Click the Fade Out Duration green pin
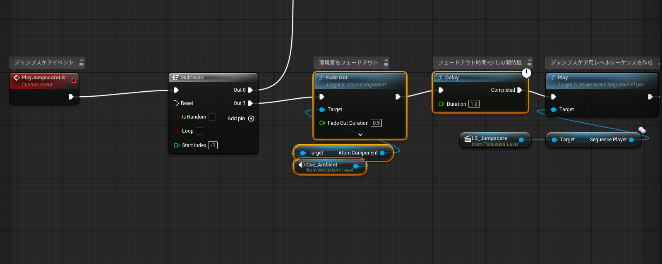Image resolution: width=662 pixels, height=264 pixels. (322, 123)
